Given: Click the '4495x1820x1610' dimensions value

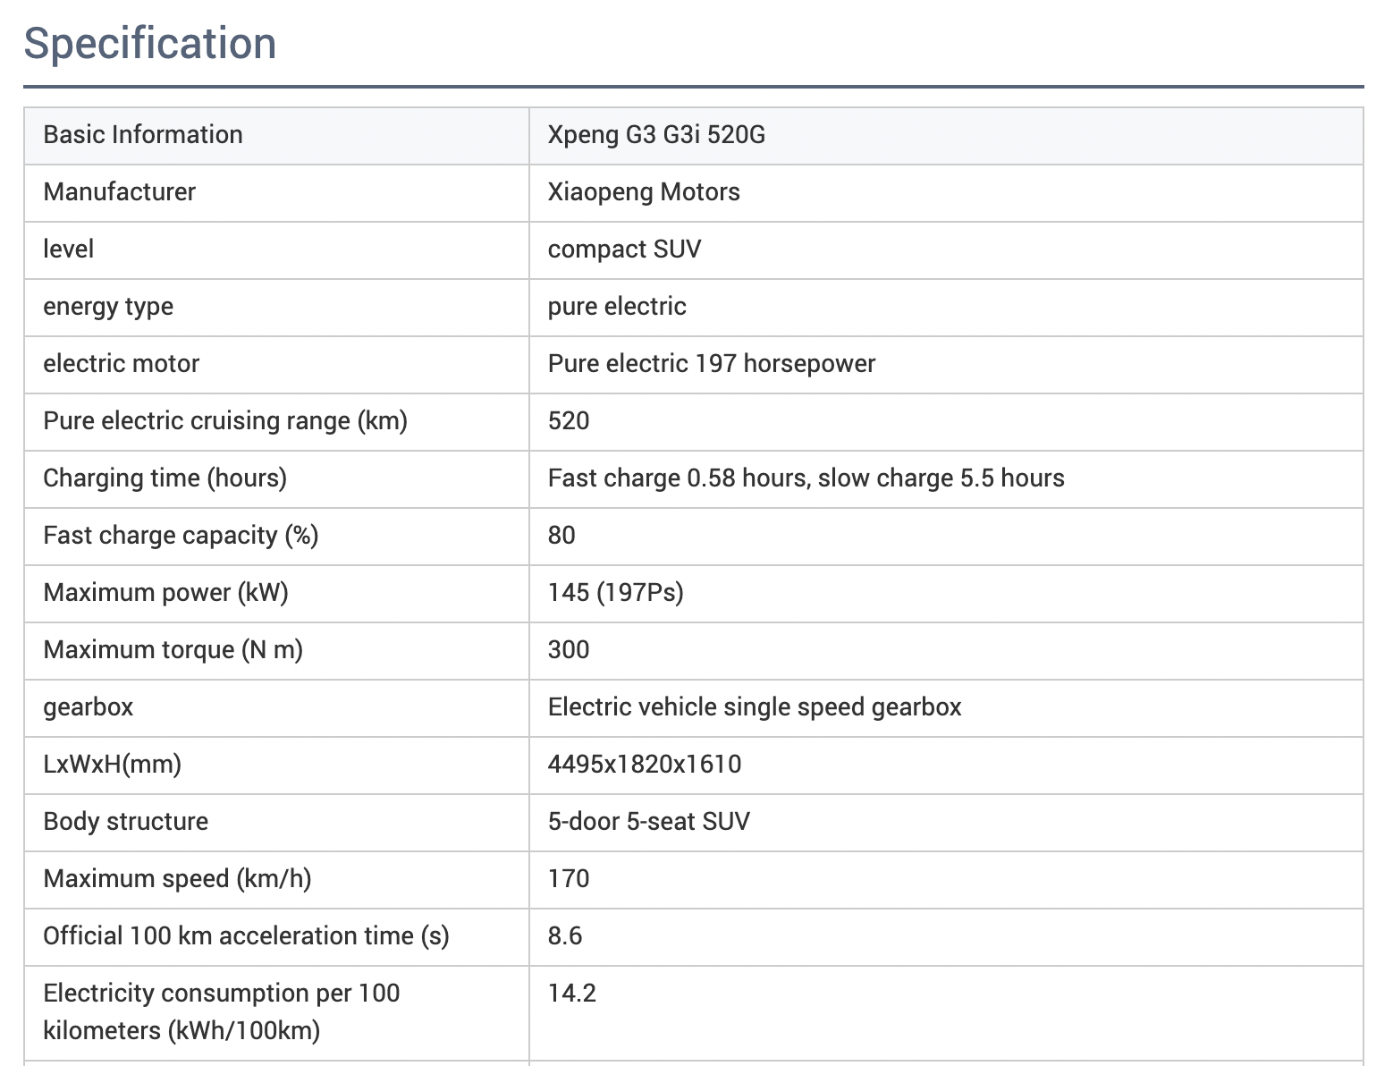Looking at the screenshot, I should point(645,765).
